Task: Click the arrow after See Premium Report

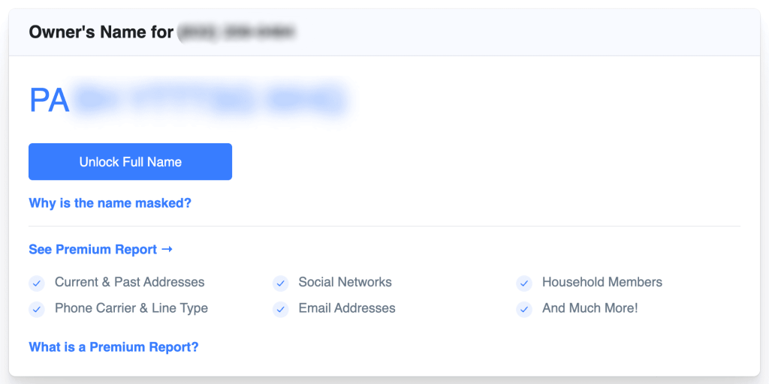Action: (x=167, y=249)
